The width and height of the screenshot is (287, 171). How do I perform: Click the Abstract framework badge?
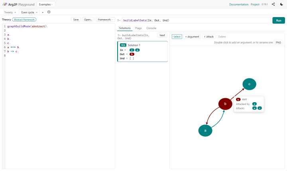tap(24, 19)
